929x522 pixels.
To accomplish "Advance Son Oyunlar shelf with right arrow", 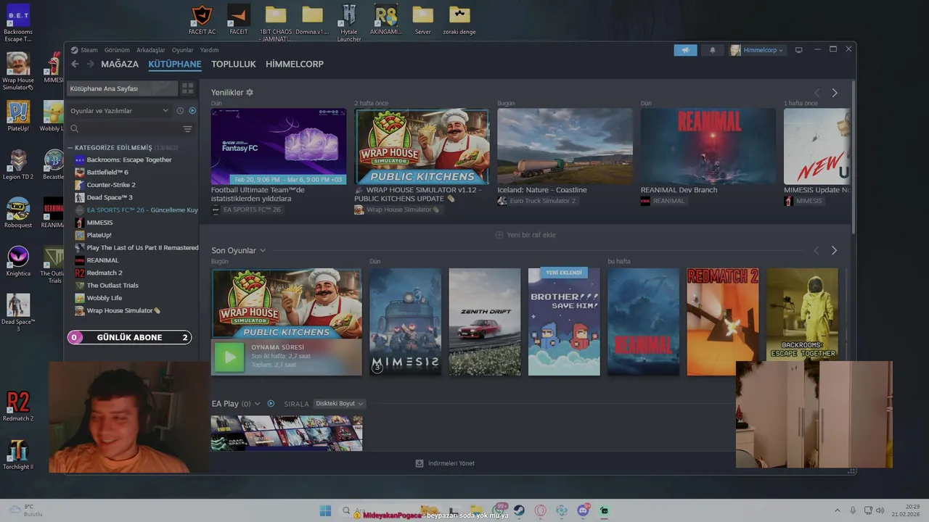I will coord(834,251).
